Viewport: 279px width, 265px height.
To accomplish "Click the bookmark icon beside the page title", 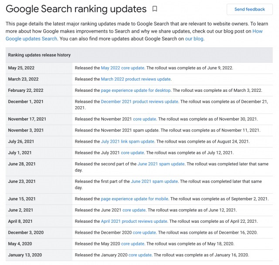I will (155, 9).
